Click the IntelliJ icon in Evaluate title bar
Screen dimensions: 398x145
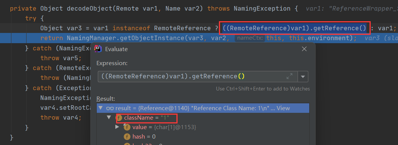click(98, 49)
